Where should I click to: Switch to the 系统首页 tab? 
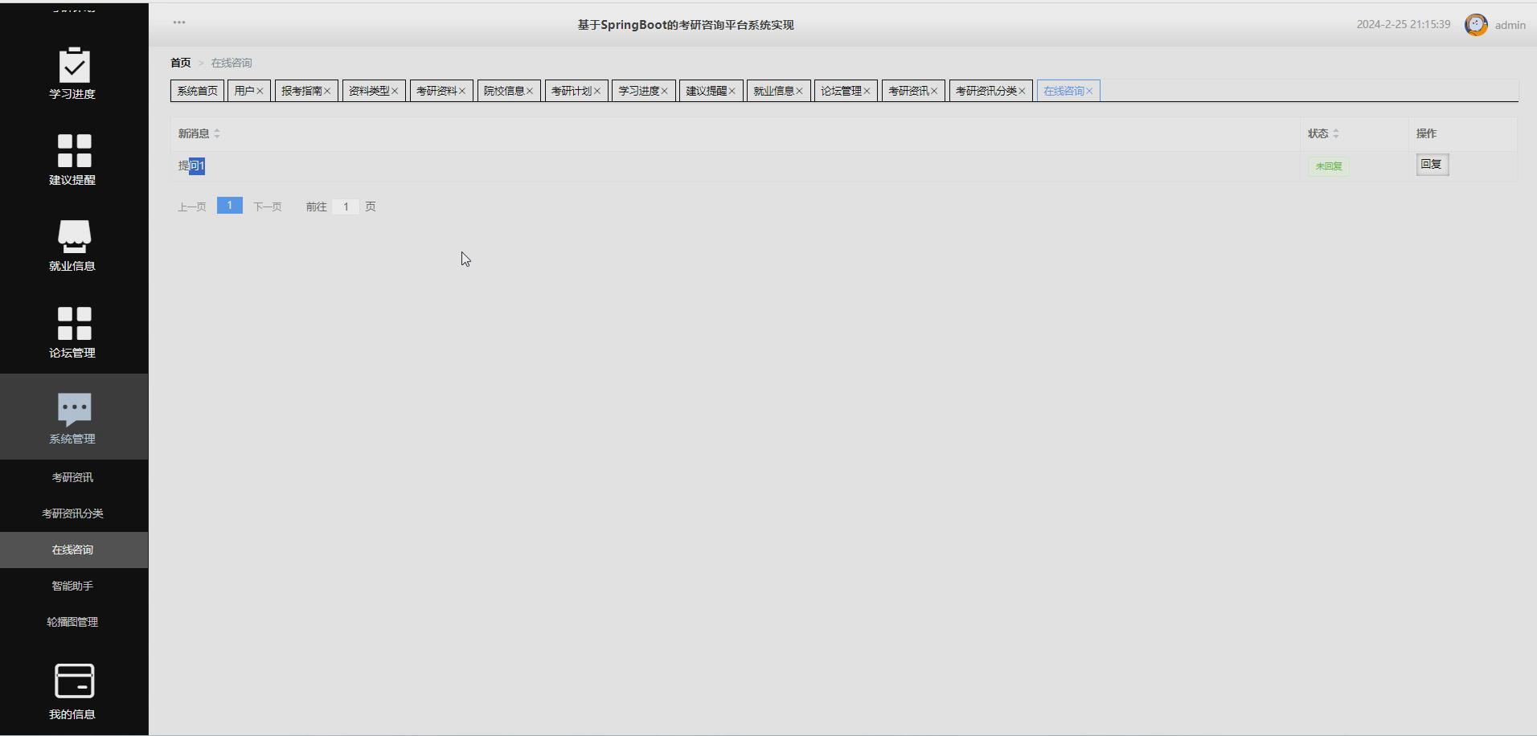tap(197, 91)
